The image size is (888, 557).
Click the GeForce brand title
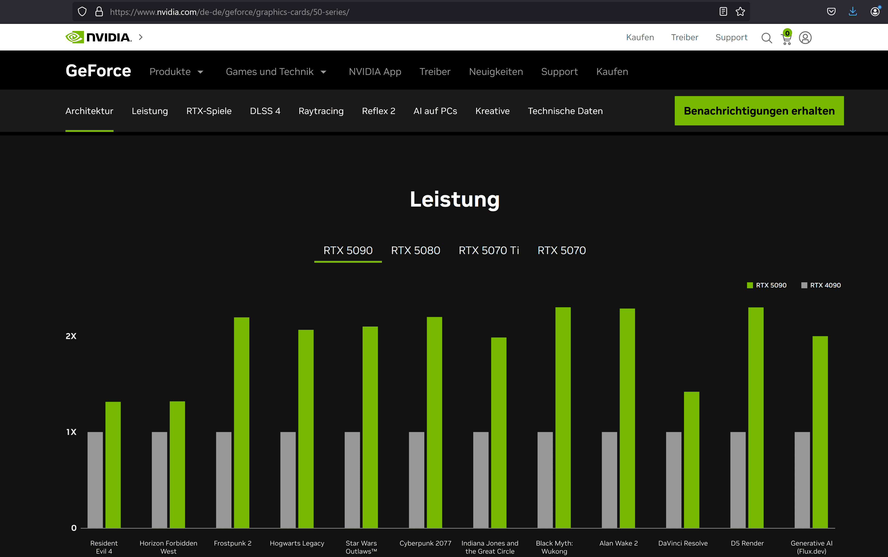click(98, 71)
